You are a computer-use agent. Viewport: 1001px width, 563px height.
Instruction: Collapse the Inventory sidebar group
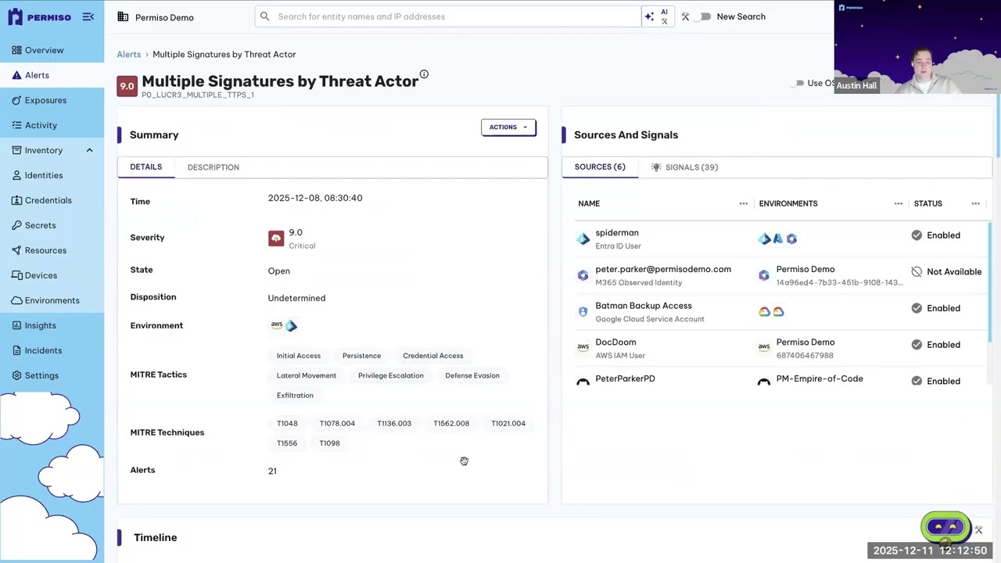point(89,150)
